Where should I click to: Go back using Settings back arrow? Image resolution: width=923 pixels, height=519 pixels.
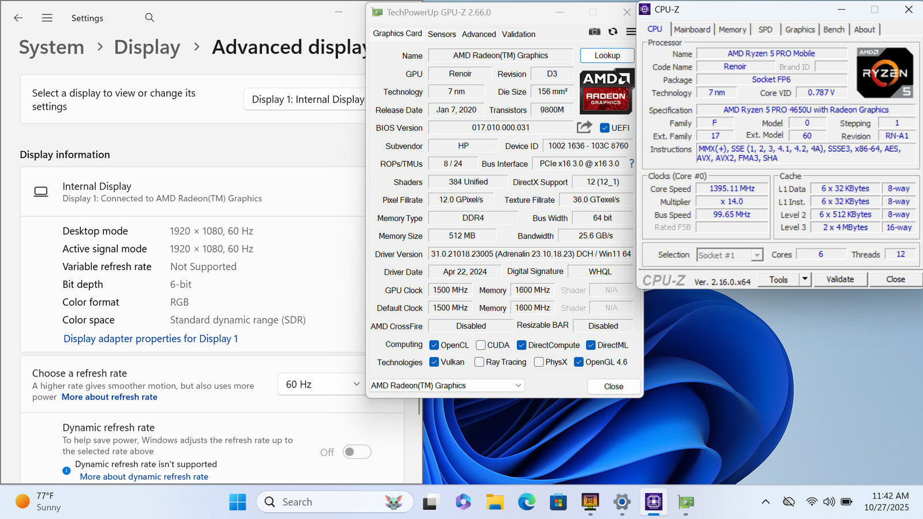pos(18,18)
